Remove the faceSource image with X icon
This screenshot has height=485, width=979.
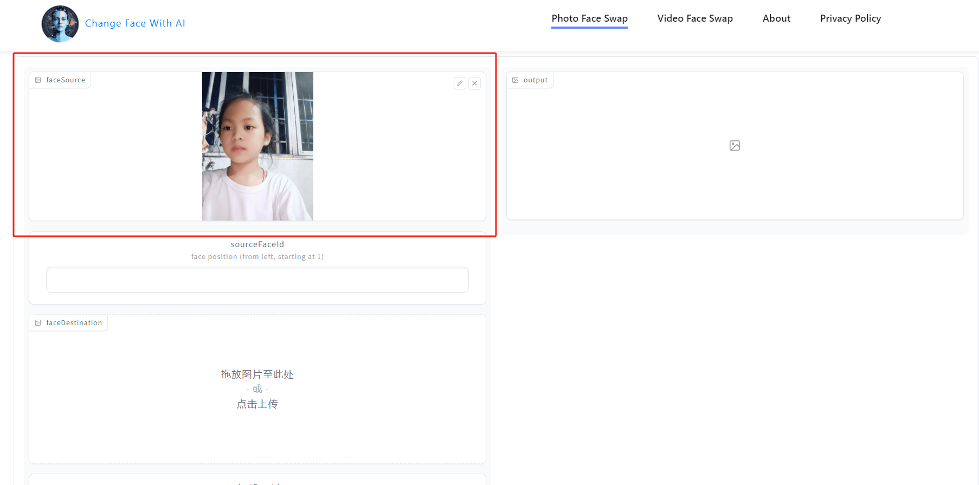[474, 83]
